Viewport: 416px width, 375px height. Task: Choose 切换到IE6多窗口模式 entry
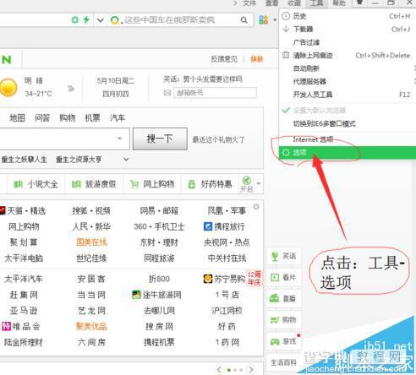click(x=347, y=123)
